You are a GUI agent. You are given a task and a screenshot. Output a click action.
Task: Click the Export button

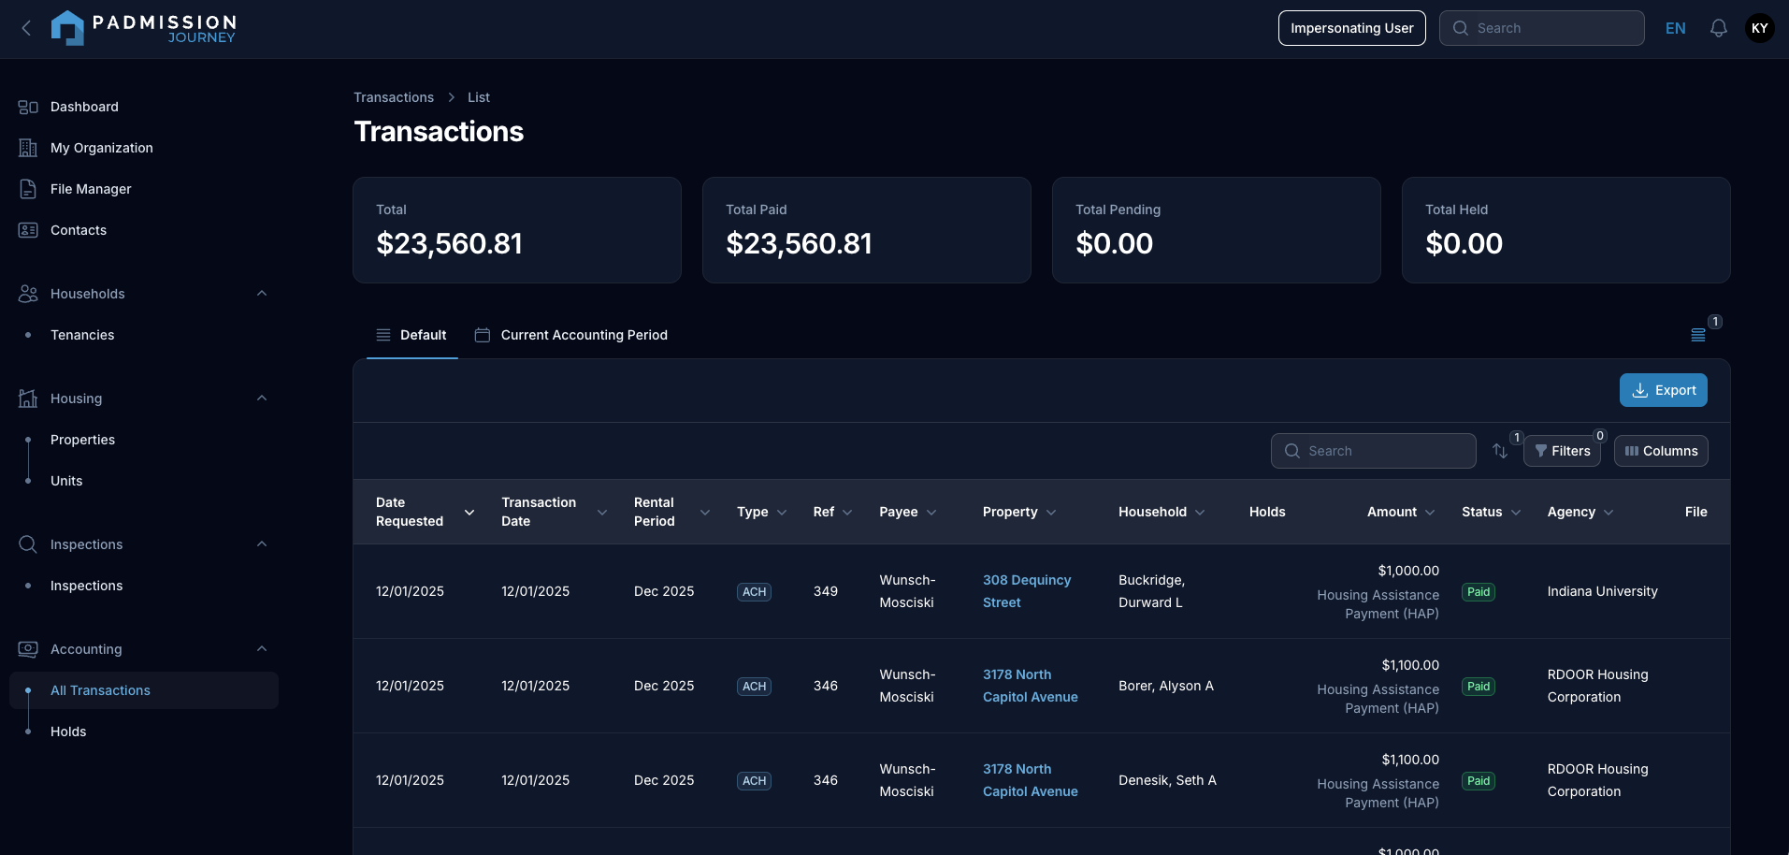click(x=1663, y=390)
